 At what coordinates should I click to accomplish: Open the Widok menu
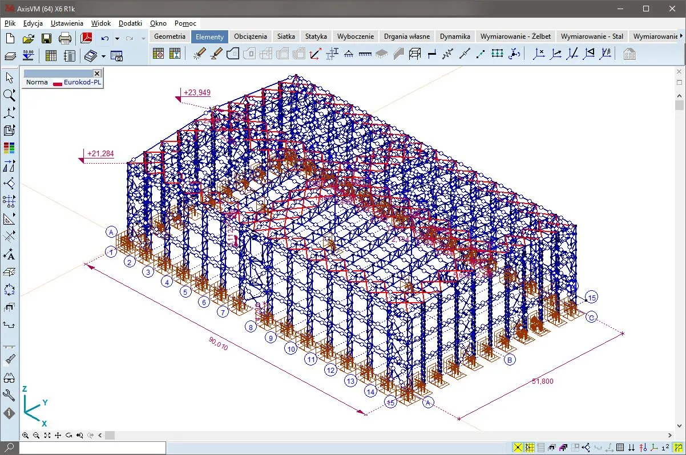[100, 23]
